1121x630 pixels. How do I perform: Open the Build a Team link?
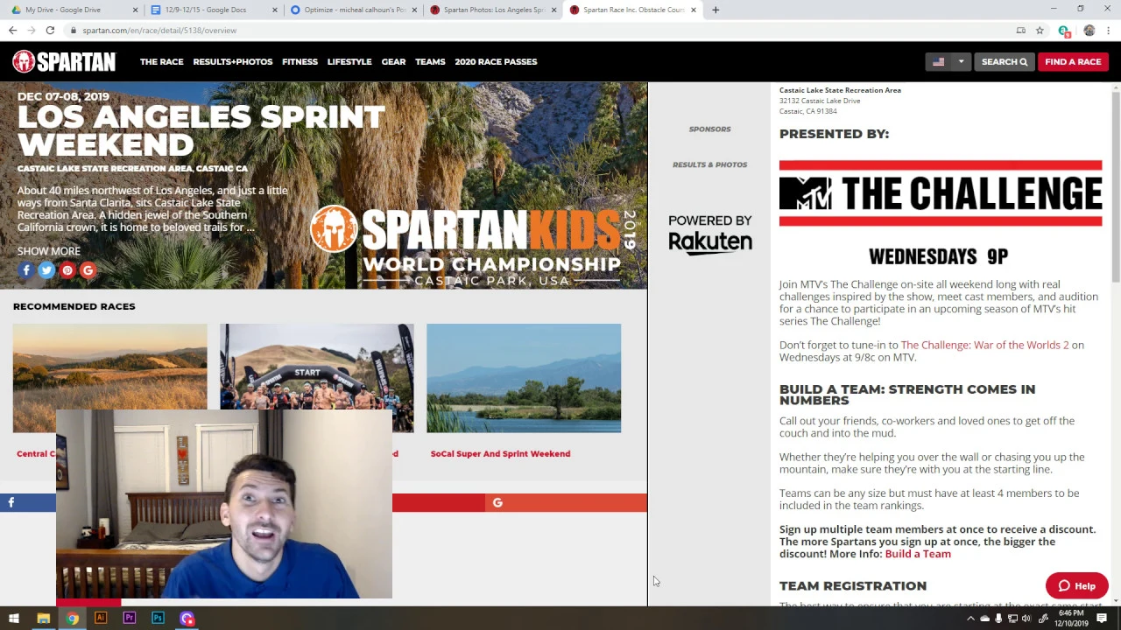(x=918, y=554)
